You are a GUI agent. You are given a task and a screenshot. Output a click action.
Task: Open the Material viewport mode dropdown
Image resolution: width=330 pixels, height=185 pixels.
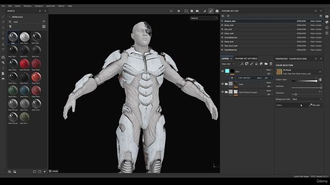coord(204,18)
